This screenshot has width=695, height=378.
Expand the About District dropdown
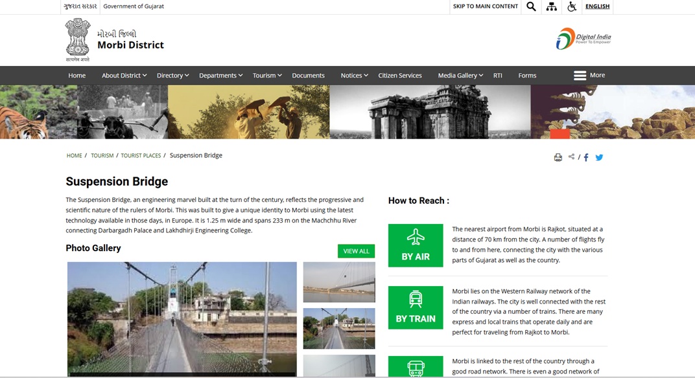point(124,76)
